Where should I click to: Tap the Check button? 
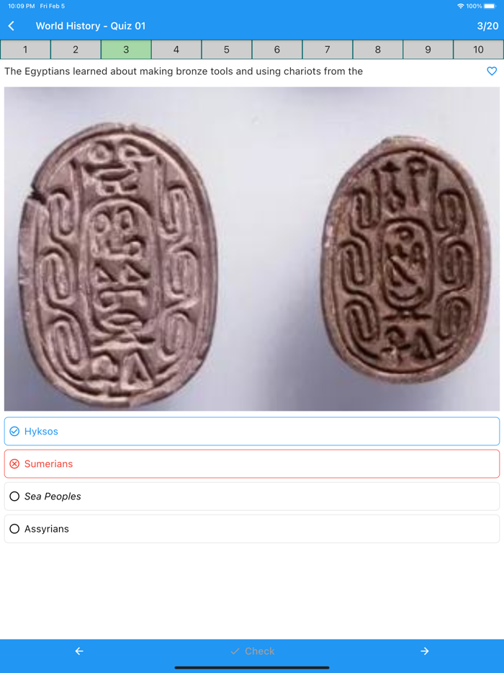252,651
